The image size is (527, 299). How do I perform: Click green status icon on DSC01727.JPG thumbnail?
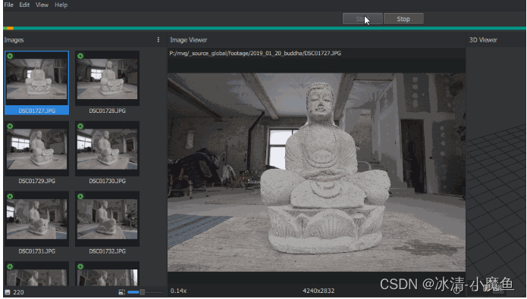[x=10, y=56]
